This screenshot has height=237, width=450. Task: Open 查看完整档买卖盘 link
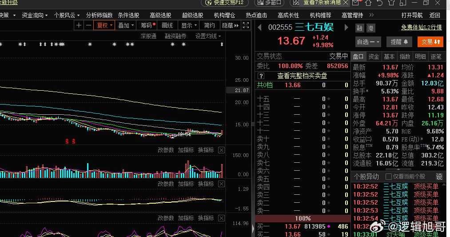302,76
